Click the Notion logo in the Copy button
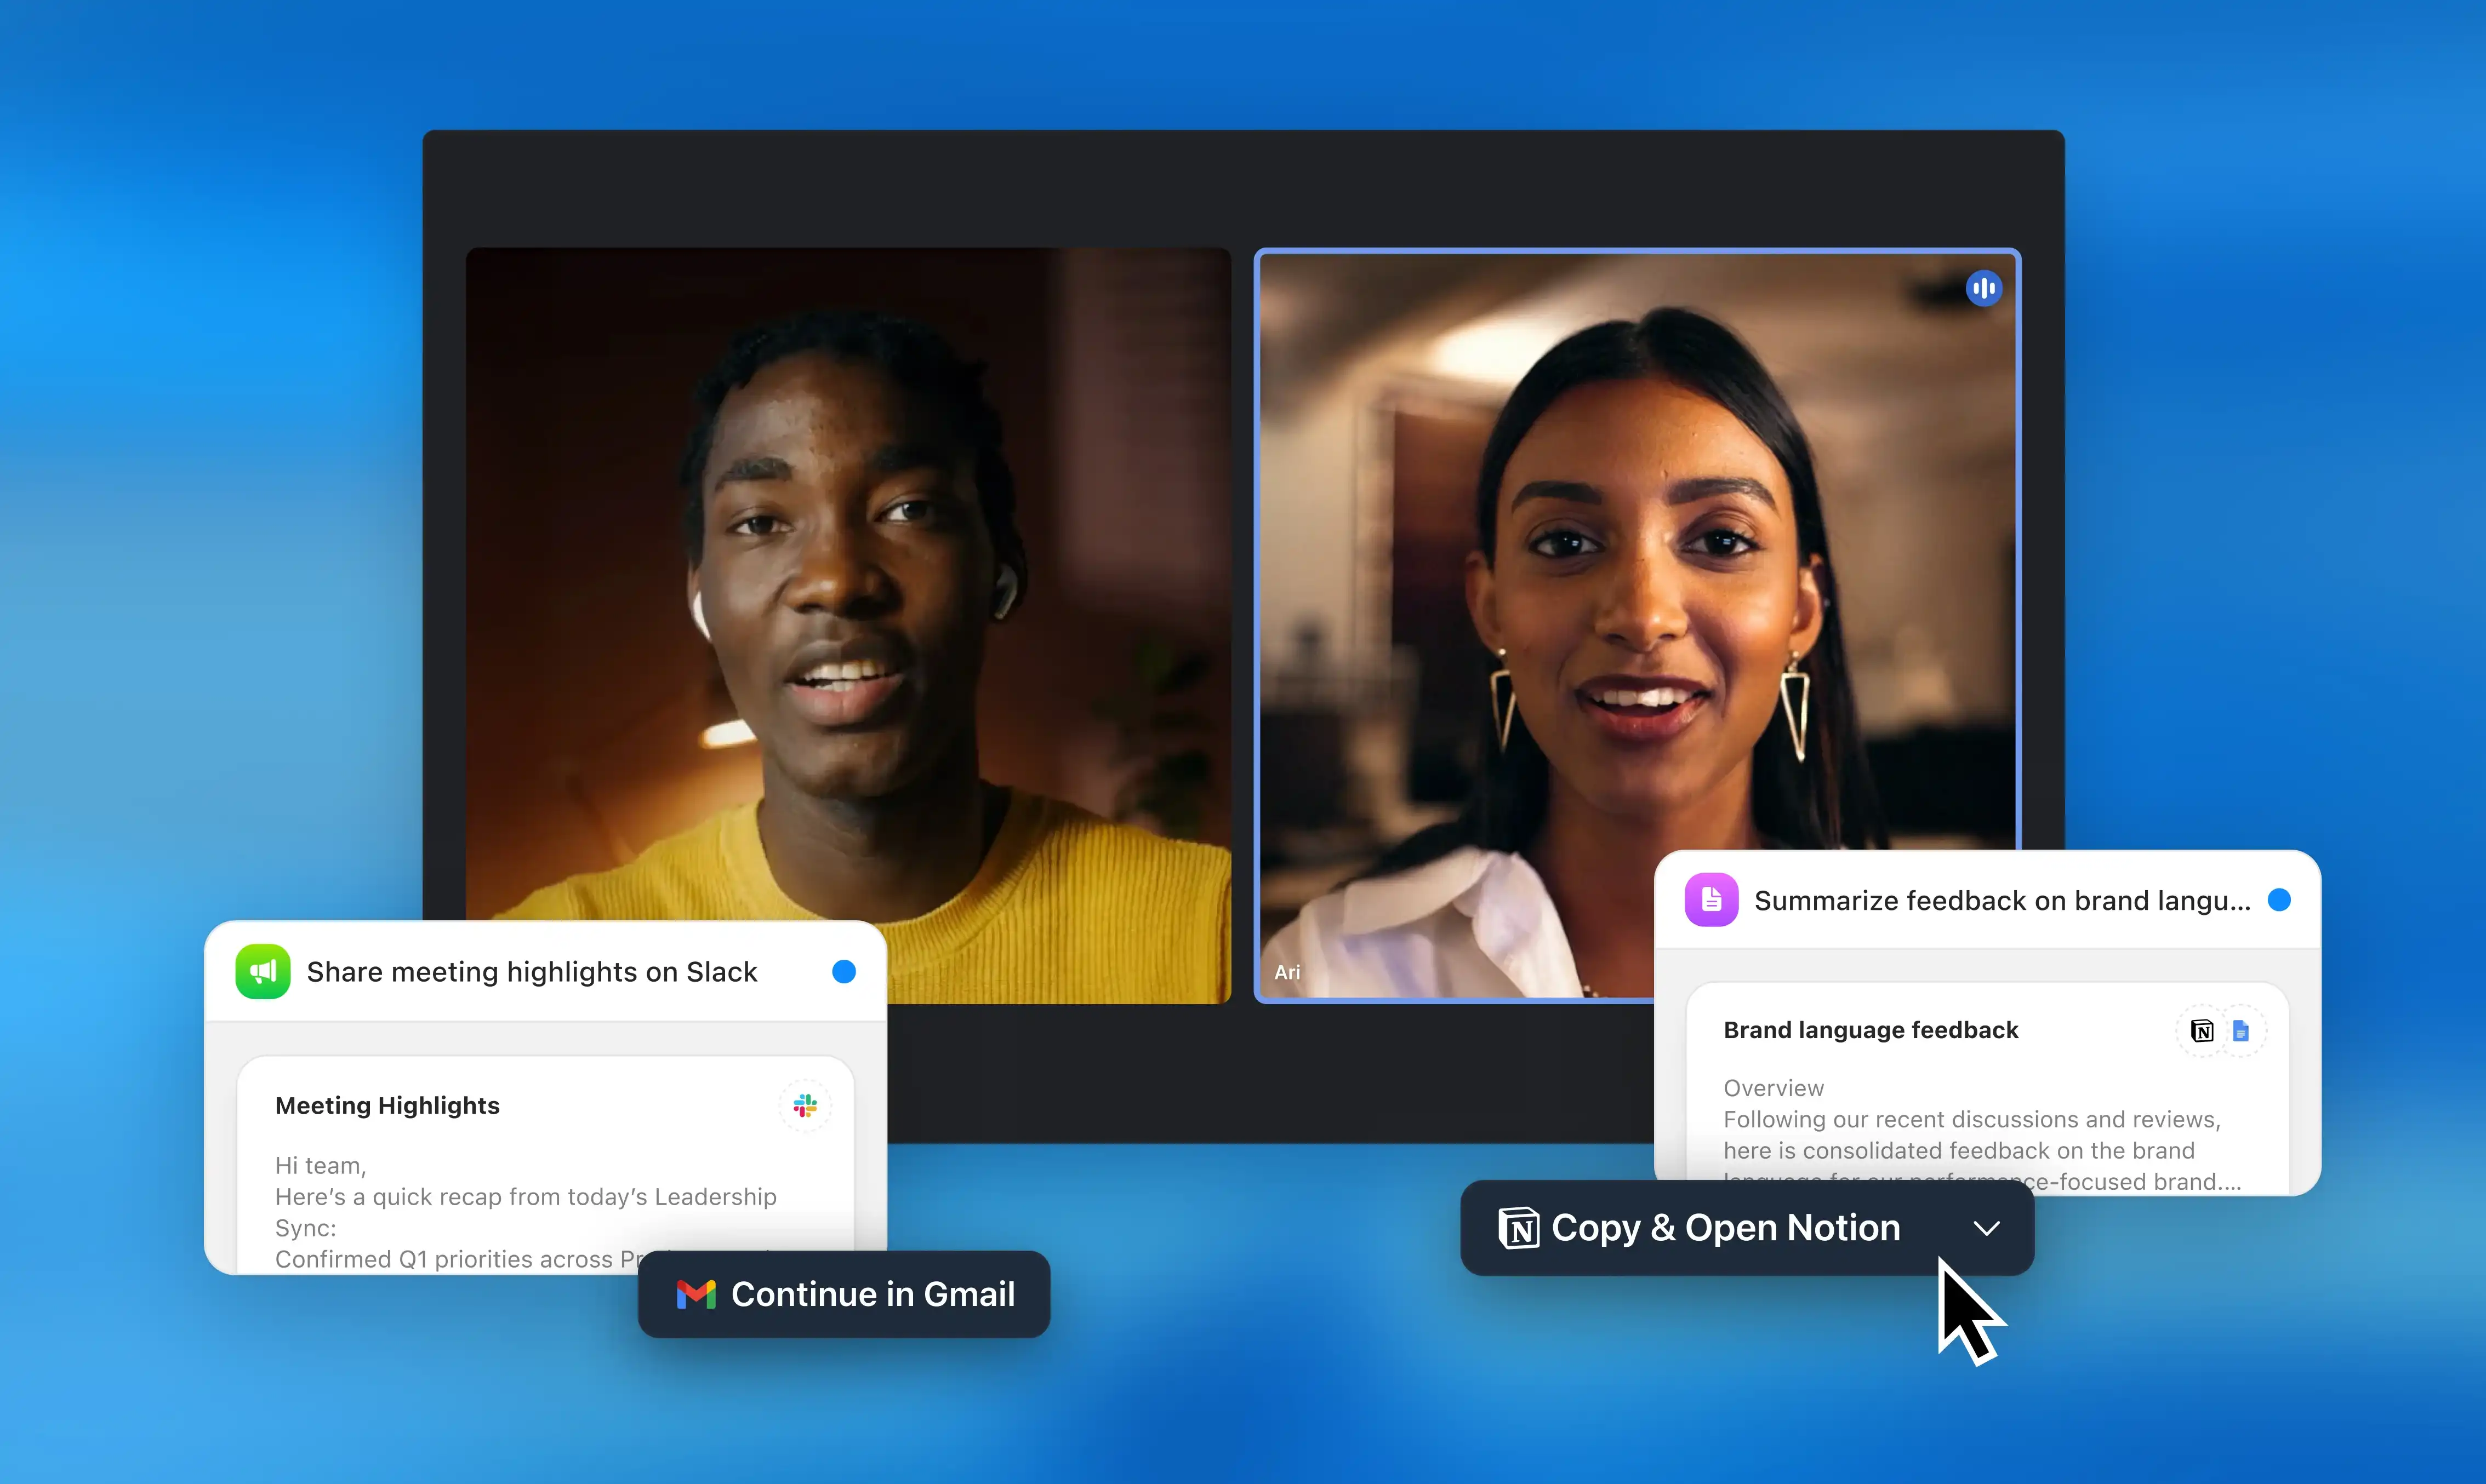Screen dimensions: 2486x1484 1519,1228
